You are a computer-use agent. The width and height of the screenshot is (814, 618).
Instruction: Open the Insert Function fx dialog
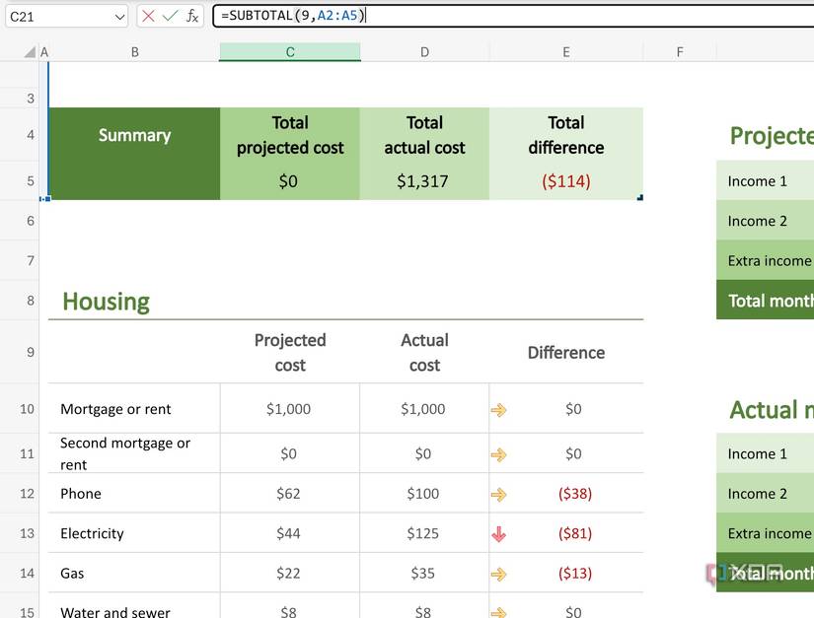pyautogui.click(x=192, y=16)
